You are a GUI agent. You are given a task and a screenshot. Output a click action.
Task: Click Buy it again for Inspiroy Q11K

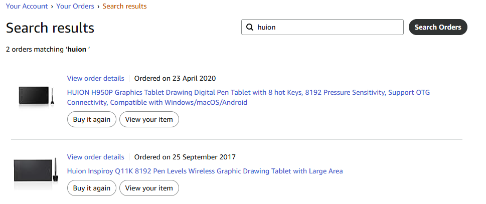[92, 188]
